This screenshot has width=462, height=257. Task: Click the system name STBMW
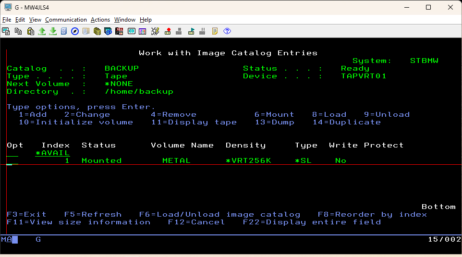(x=424, y=61)
